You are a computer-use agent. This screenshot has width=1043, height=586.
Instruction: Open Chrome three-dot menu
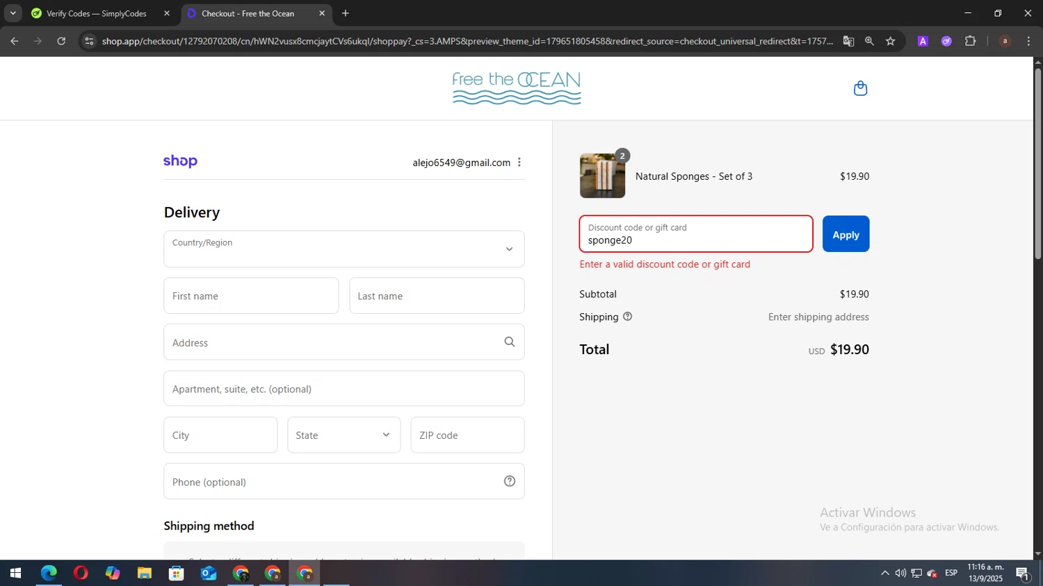tap(1028, 41)
